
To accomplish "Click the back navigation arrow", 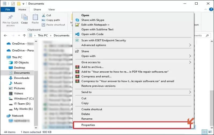I will [5, 35].
